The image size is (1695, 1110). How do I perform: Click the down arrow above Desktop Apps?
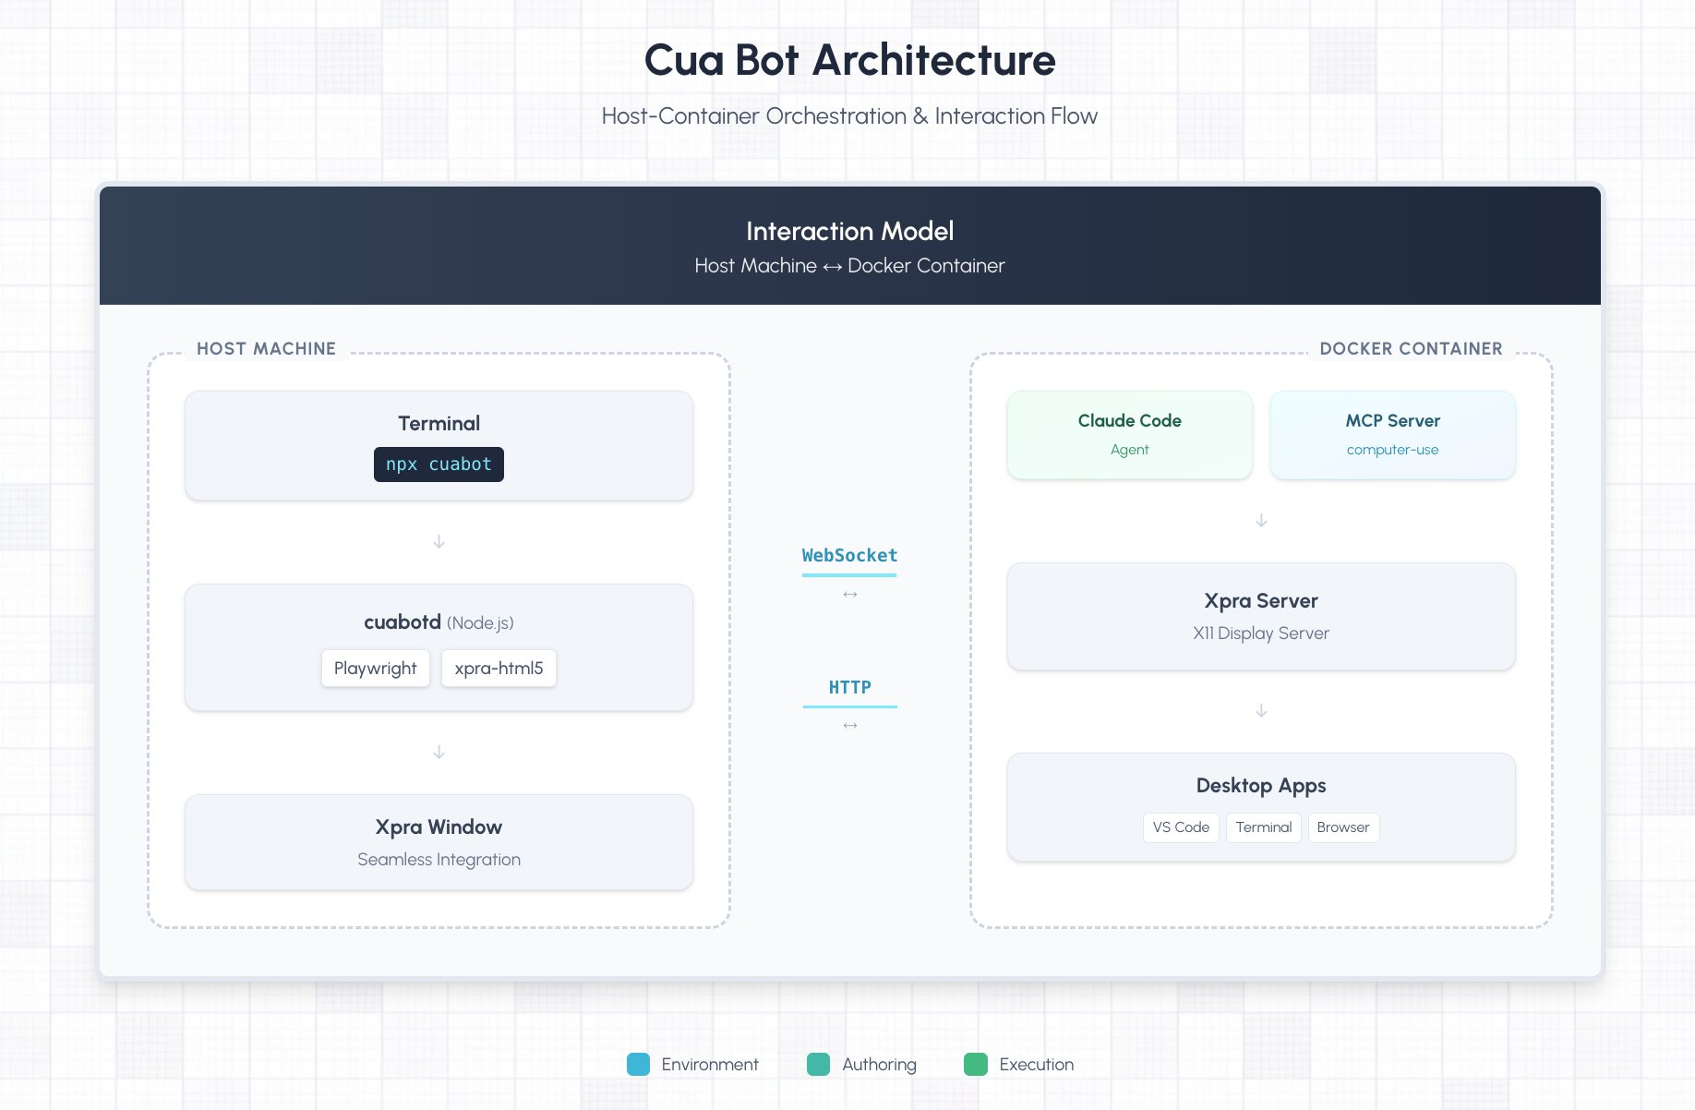pos(1261,711)
